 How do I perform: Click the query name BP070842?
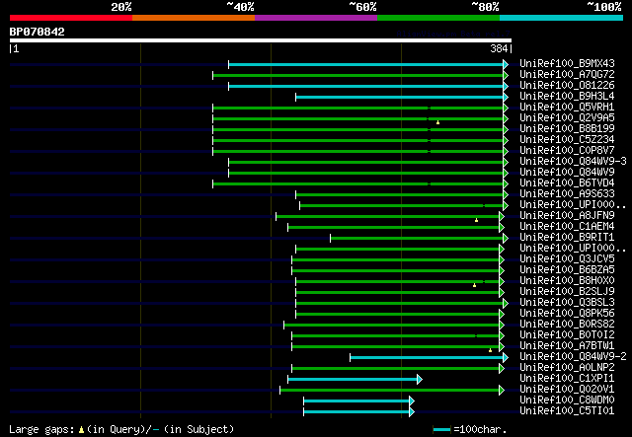38,32
